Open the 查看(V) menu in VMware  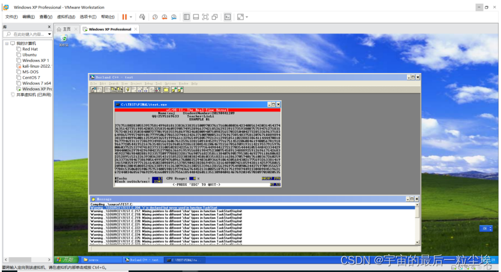46,17
